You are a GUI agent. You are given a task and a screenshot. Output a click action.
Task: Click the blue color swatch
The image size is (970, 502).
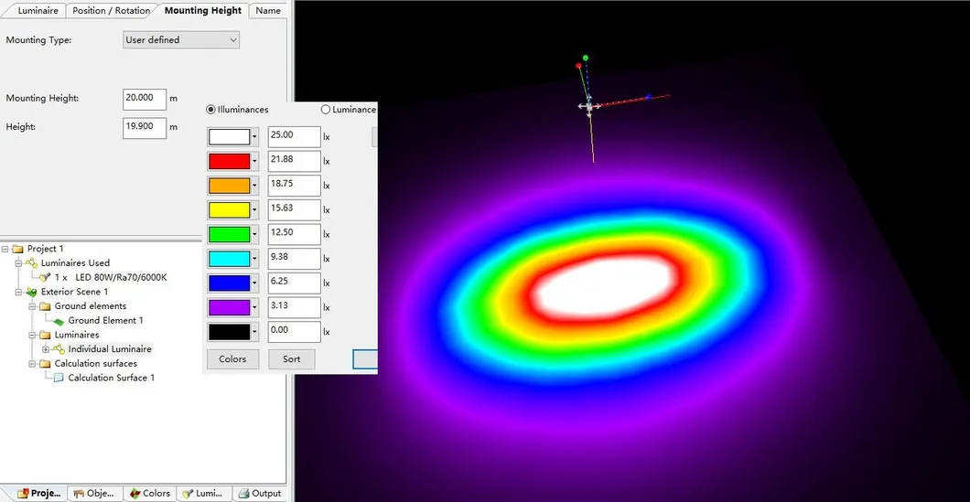click(229, 283)
